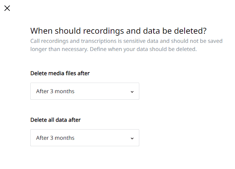The width and height of the screenshot is (235, 169).
Task: Open the "Delete media files after" dropdown
Action: (84, 91)
